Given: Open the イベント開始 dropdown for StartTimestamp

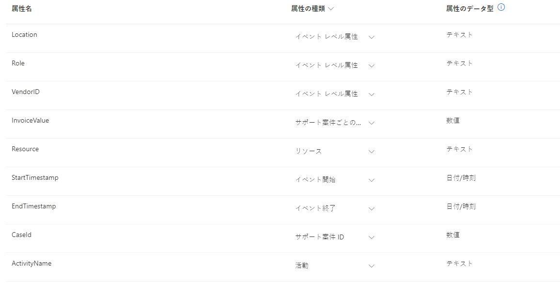Looking at the screenshot, I should click(x=334, y=180).
